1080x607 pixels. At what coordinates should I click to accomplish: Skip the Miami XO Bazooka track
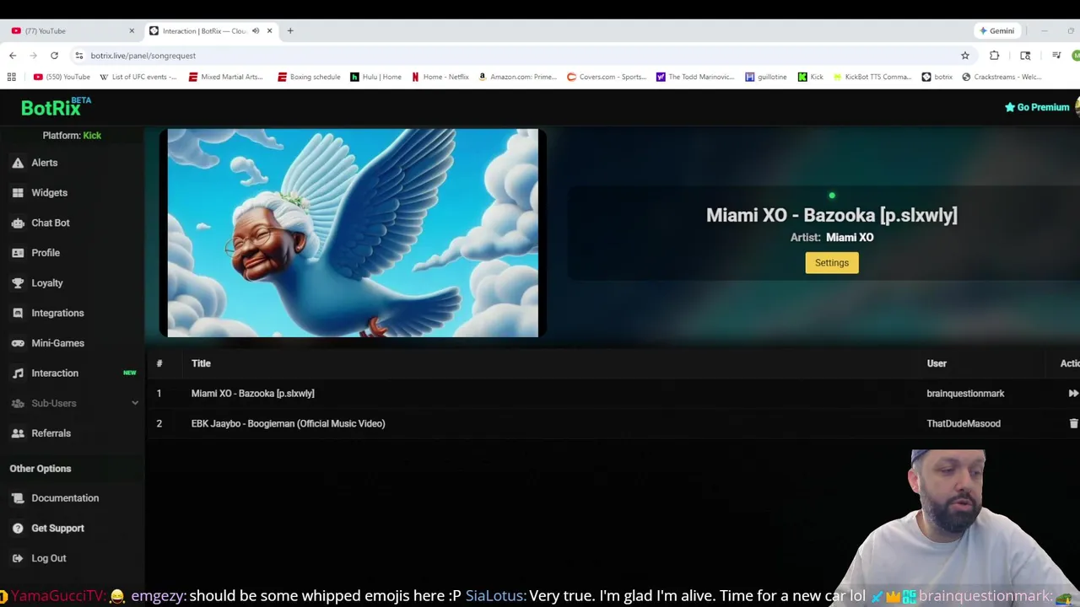pyautogui.click(x=1073, y=394)
